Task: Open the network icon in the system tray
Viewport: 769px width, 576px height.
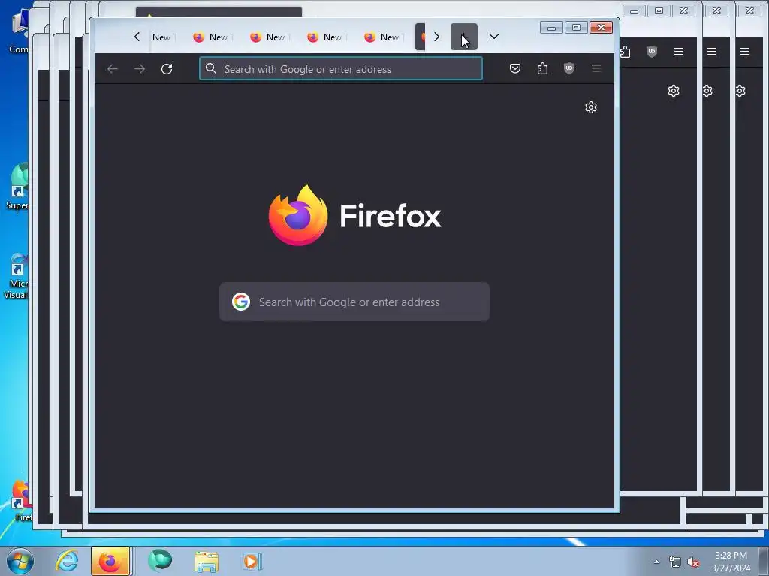Action: [x=675, y=562]
